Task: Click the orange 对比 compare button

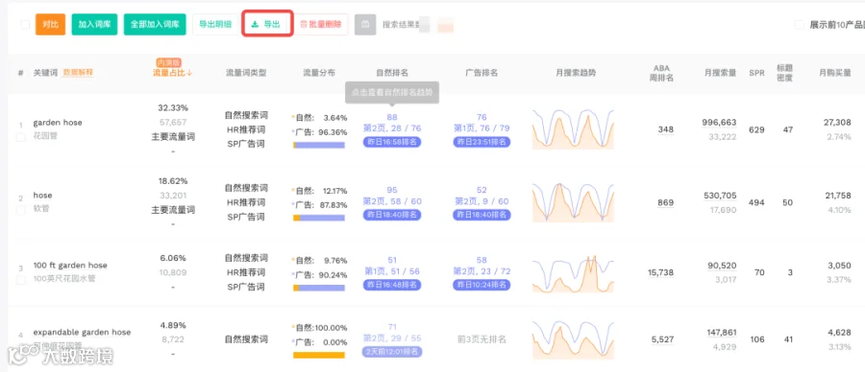Action: (x=50, y=24)
